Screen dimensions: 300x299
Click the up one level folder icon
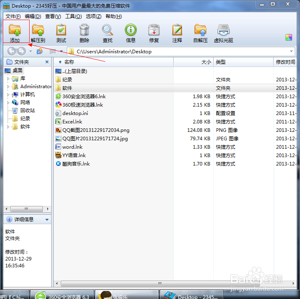tap(40, 51)
